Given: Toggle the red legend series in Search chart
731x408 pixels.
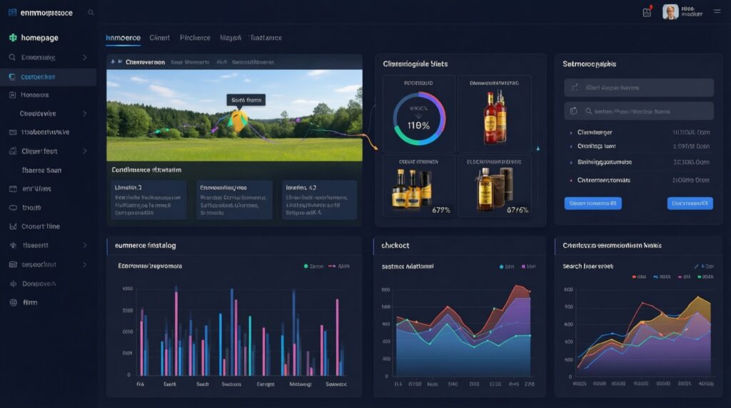Looking at the screenshot, I should (633, 276).
